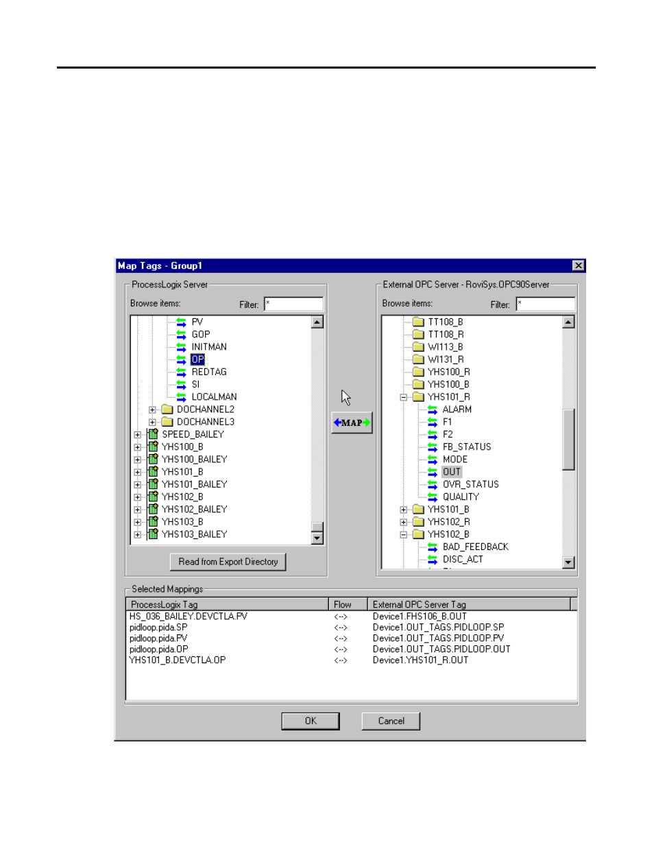Select the DISC_ACT tag arrow icon
Screen dimensions: 654x847
(433, 560)
